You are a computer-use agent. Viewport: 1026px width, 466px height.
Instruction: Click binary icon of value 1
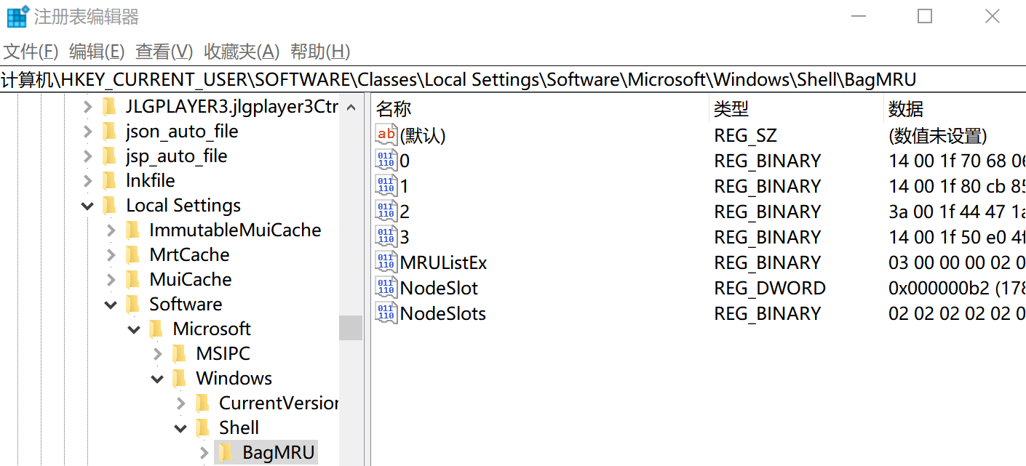386,185
